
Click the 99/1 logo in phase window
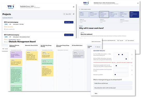[86, 3]
